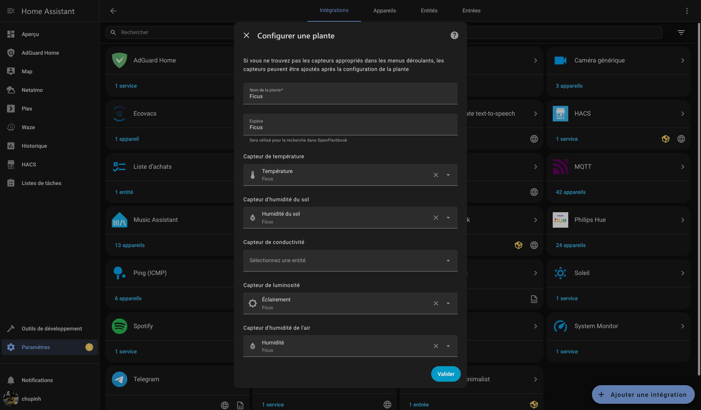This screenshot has width=701, height=410.
Task: Switch to the Appareils tab
Action: pyautogui.click(x=384, y=11)
